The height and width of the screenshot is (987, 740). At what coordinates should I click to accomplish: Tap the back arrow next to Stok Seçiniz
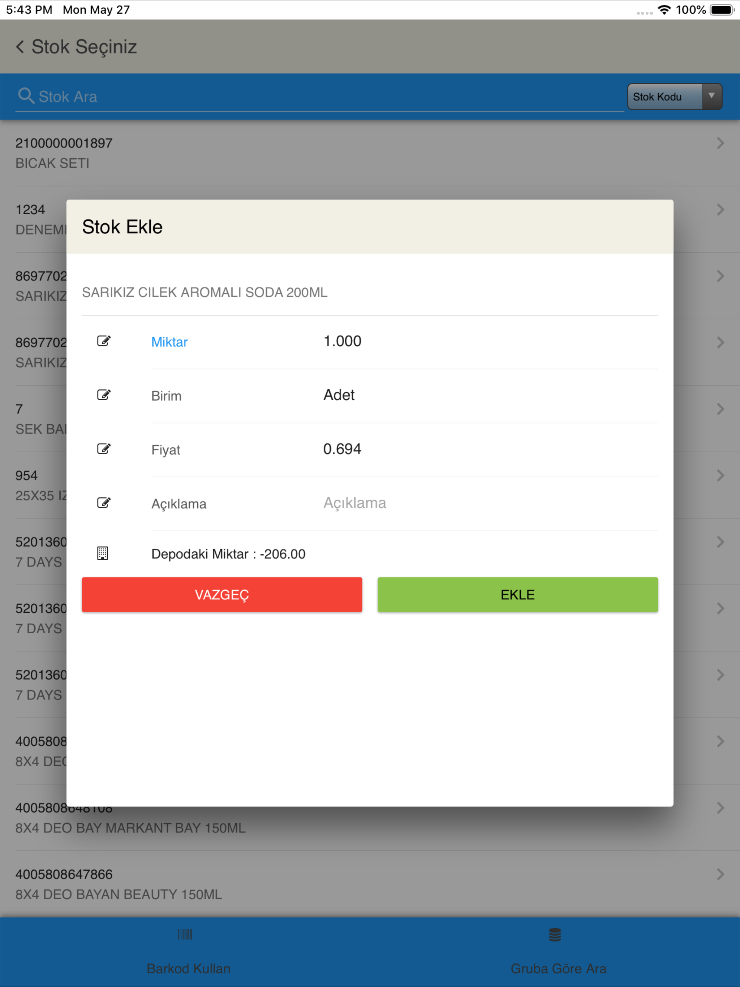20,46
